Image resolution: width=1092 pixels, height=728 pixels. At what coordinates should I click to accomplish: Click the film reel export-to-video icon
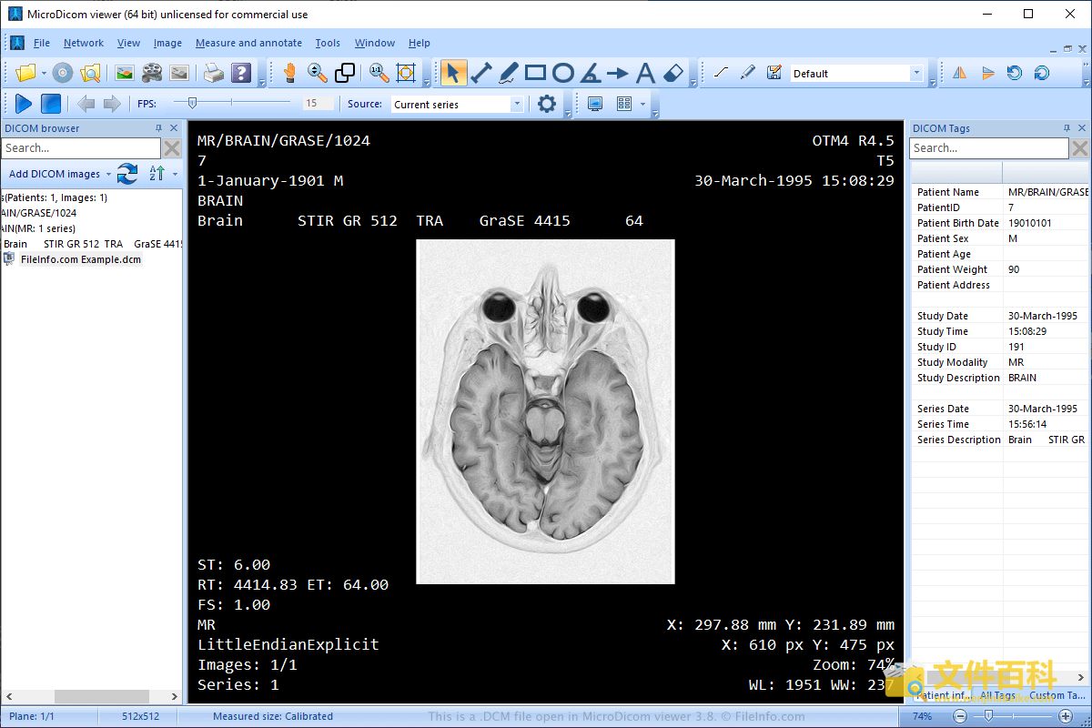(x=152, y=73)
